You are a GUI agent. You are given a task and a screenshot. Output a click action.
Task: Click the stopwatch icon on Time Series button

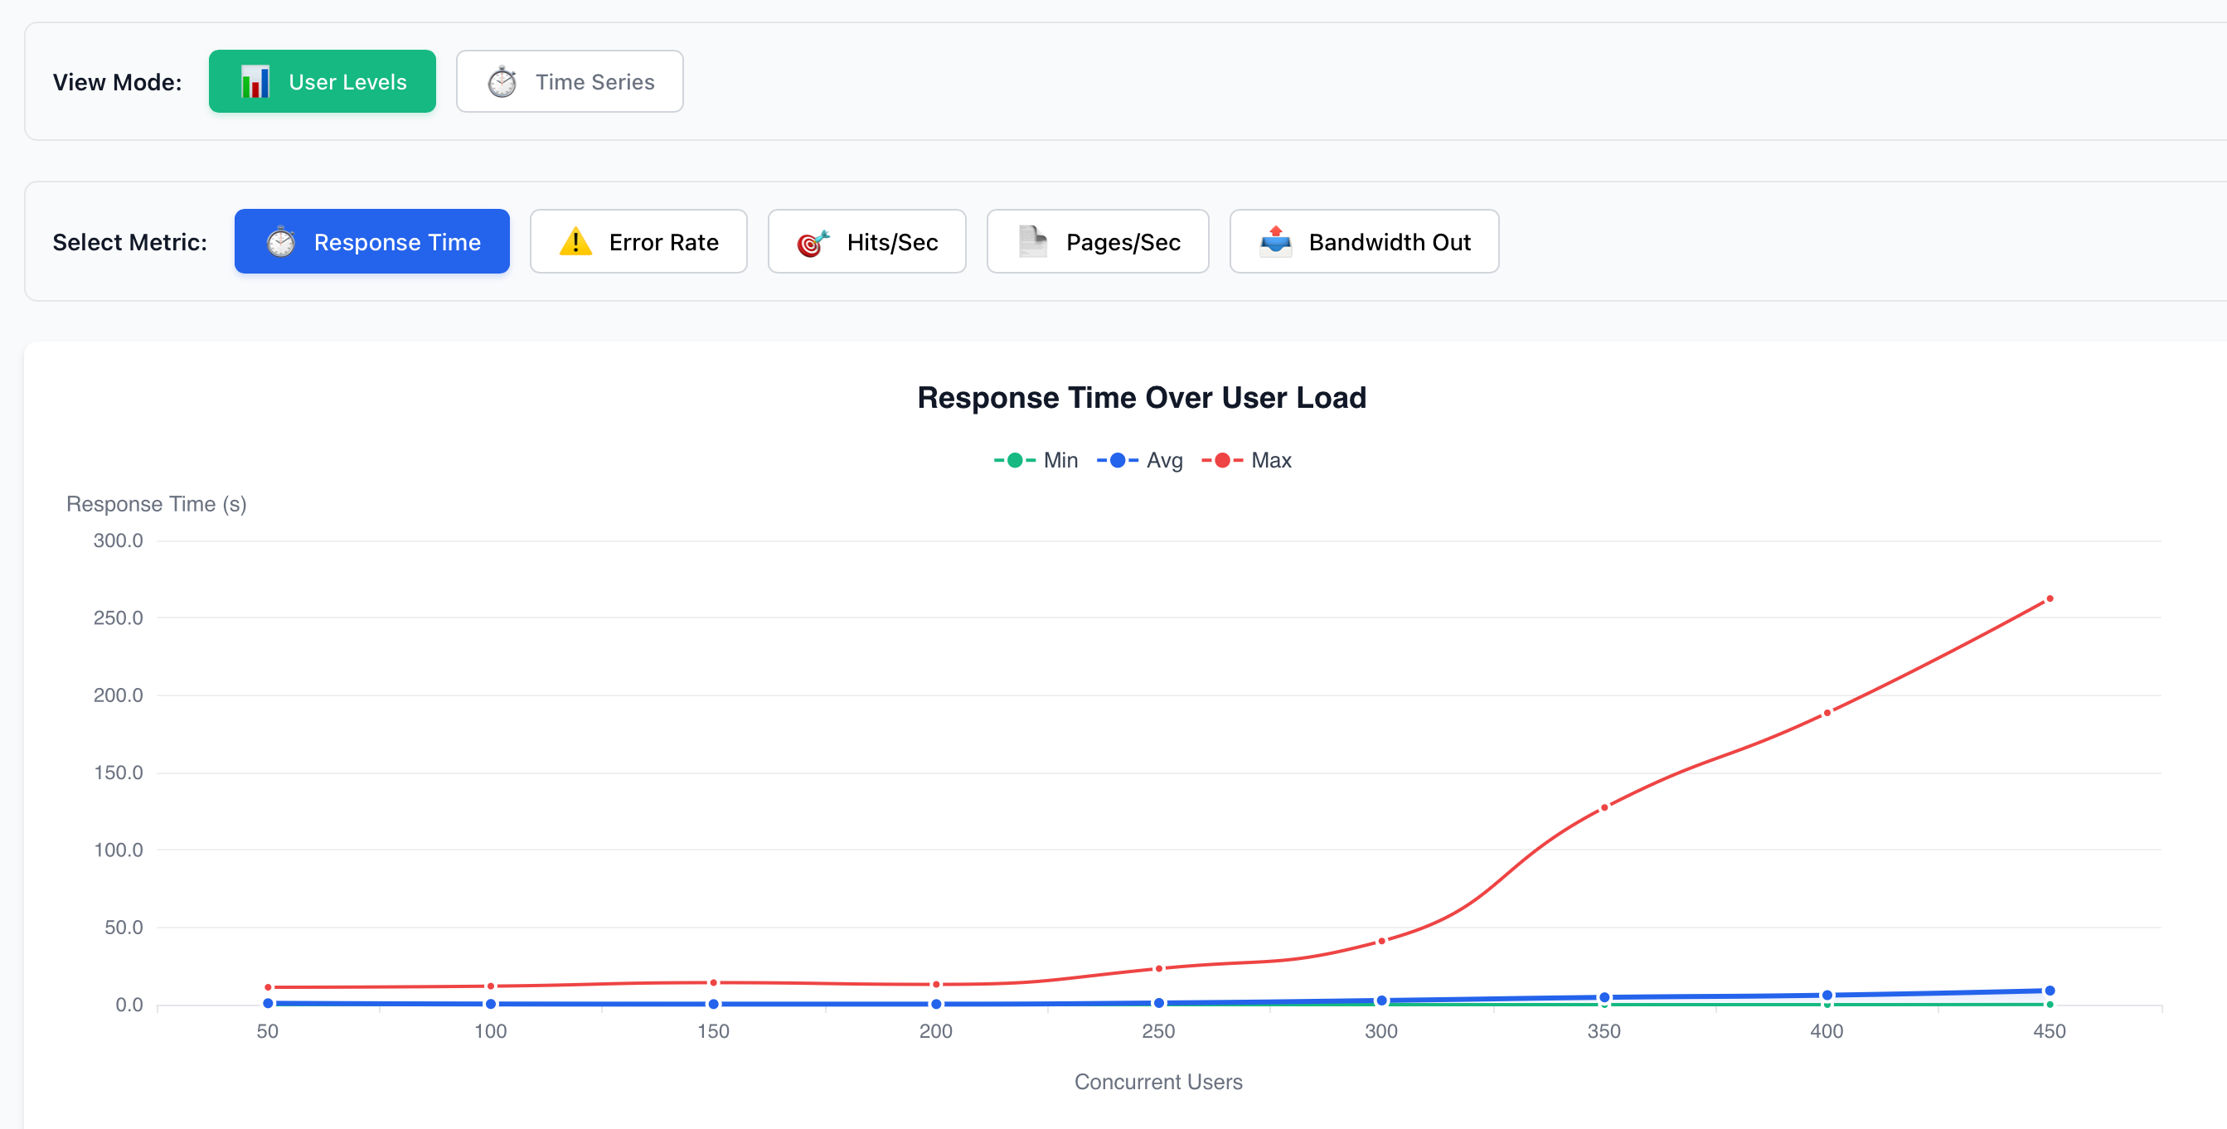point(502,81)
